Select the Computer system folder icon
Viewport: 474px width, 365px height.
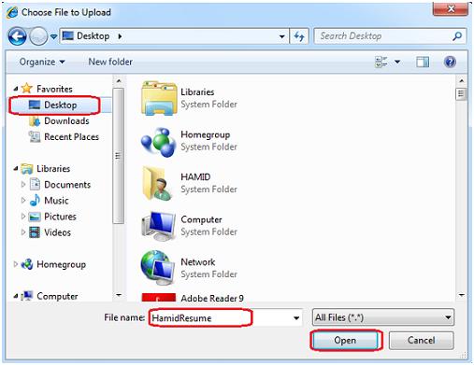[x=159, y=226]
